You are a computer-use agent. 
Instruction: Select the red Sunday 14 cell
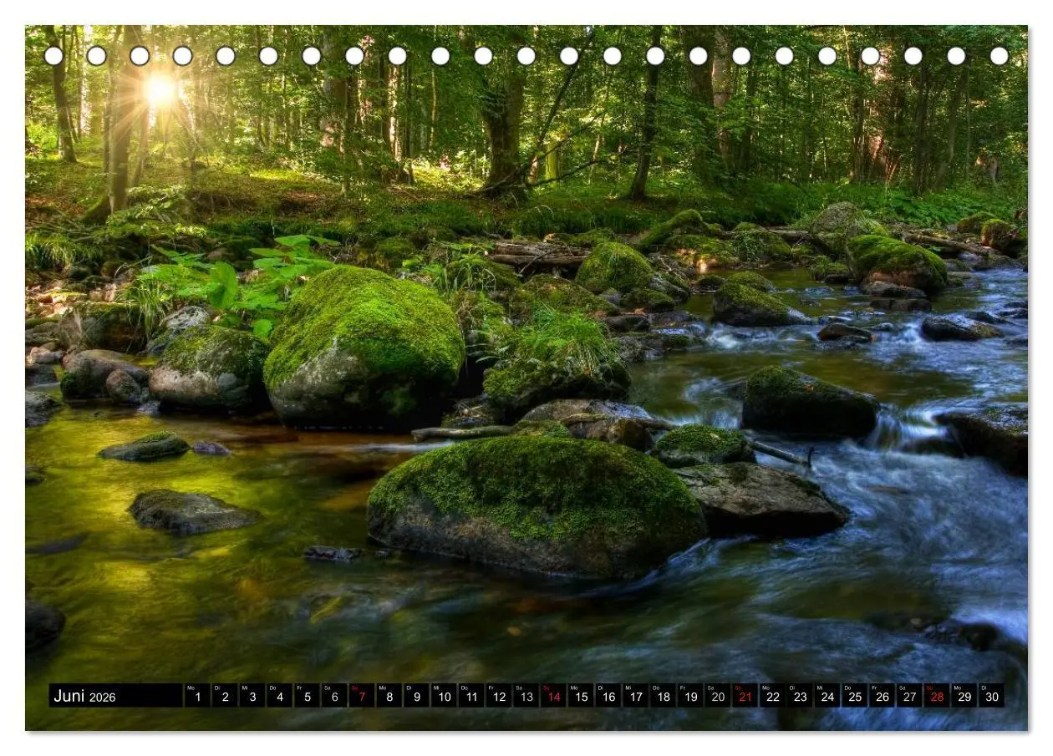(x=553, y=695)
